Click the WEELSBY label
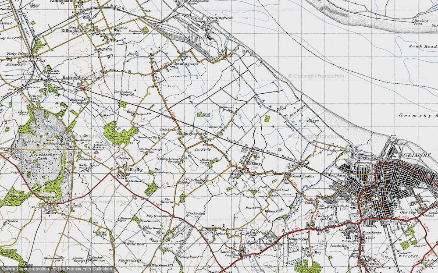 click(408, 256)
